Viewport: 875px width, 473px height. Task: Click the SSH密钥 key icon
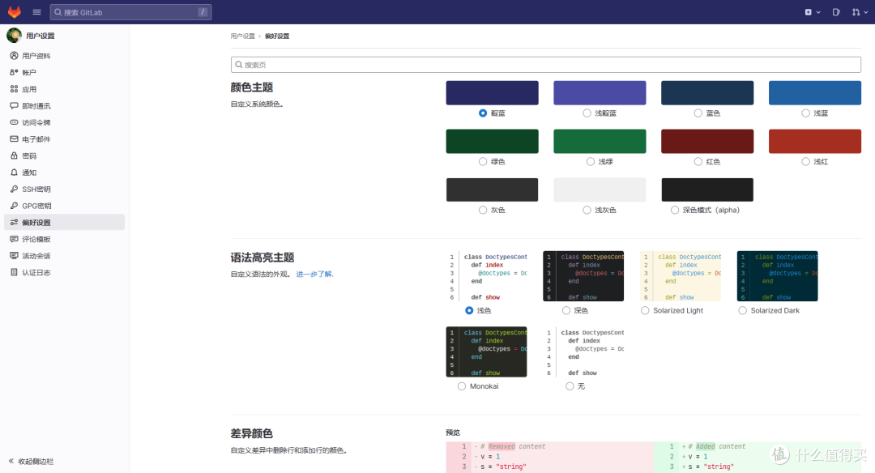tap(14, 189)
